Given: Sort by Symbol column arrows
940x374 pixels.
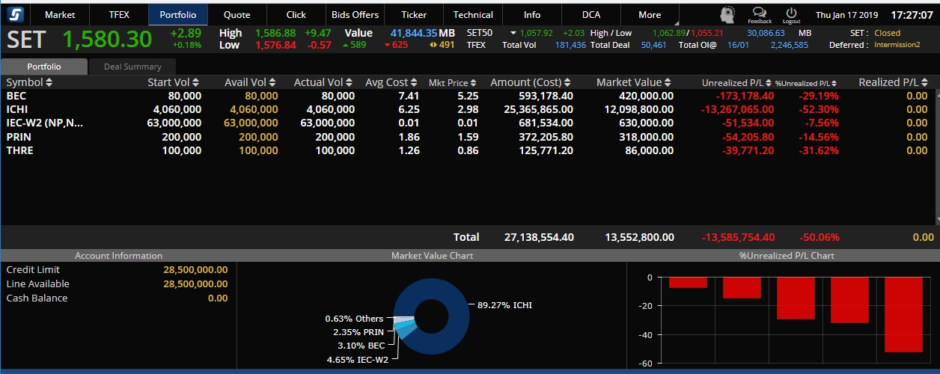Looking at the screenshot, I should (x=49, y=82).
